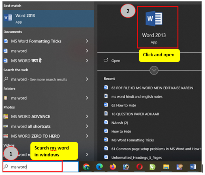Click document icon of MS Word Formatting Tricks result
The image size is (205, 175).
pos(6,41)
